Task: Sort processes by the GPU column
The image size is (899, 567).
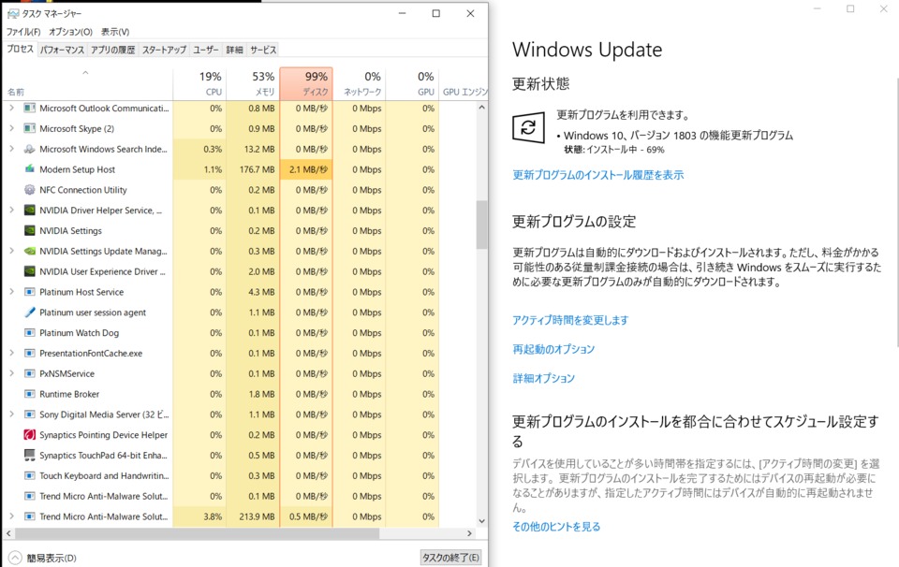Action: (412, 83)
